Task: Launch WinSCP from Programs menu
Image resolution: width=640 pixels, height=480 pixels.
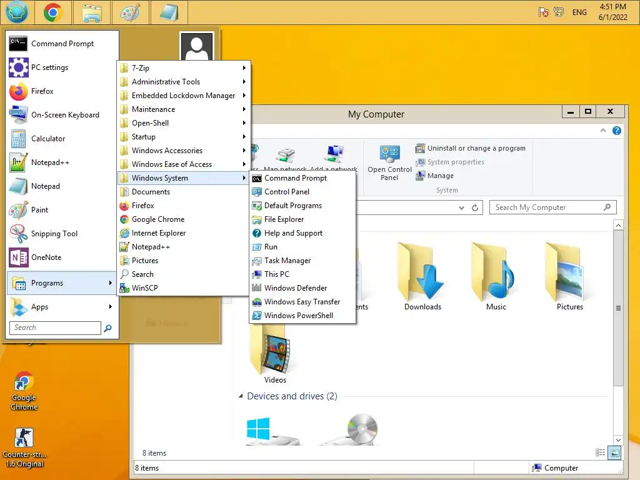Action: click(184, 287)
